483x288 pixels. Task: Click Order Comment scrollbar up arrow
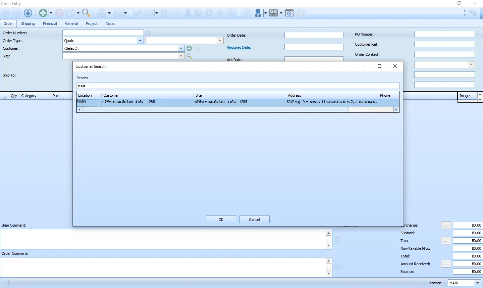point(329,261)
